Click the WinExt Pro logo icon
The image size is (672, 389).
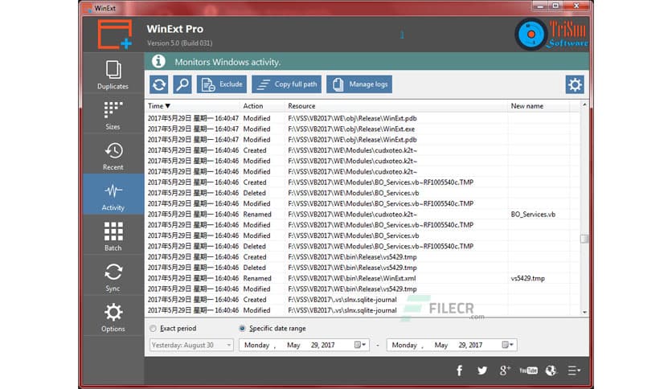[115, 35]
